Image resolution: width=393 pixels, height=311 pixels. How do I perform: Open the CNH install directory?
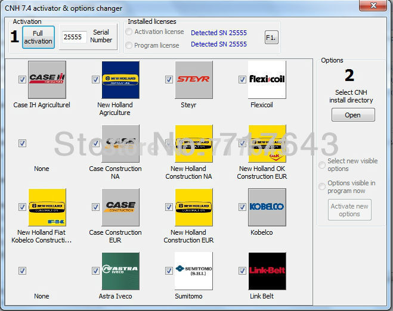click(353, 115)
